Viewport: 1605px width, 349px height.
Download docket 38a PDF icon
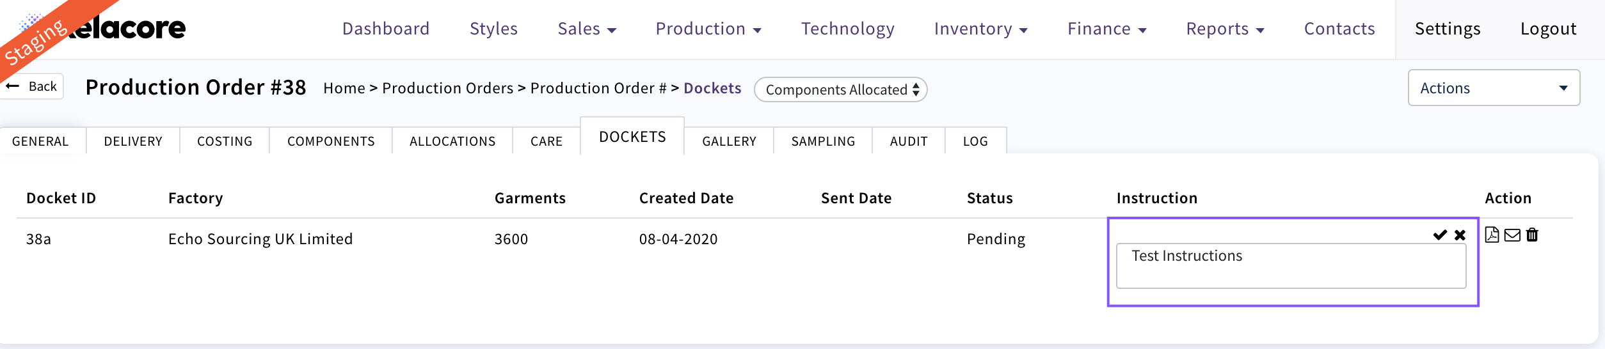click(x=1492, y=235)
